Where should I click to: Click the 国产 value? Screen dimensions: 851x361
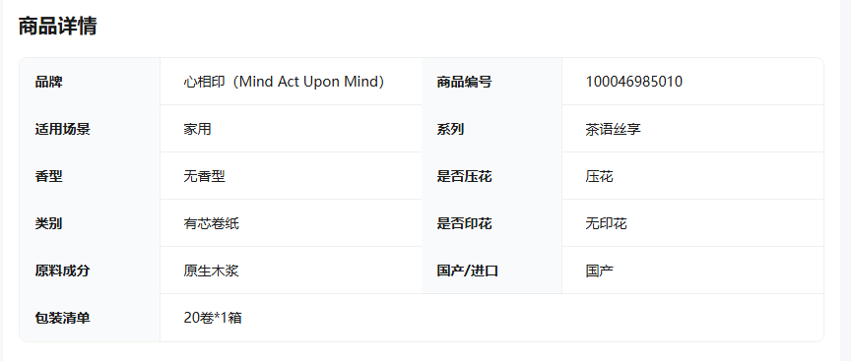point(600,271)
